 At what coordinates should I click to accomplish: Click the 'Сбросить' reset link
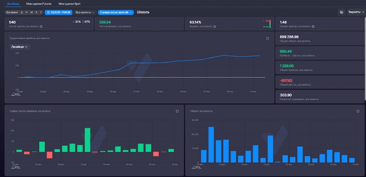coord(143,12)
